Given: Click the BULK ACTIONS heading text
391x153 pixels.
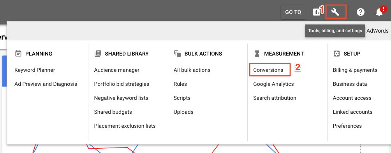Looking at the screenshot, I should [x=203, y=54].
